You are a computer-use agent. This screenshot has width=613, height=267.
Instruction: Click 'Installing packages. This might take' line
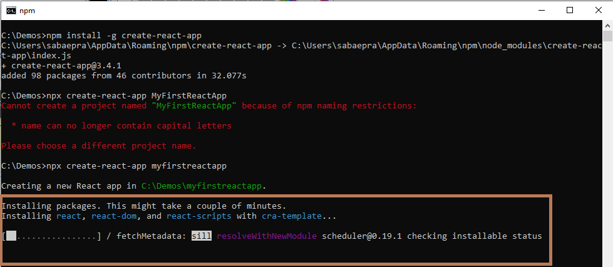click(x=144, y=206)
